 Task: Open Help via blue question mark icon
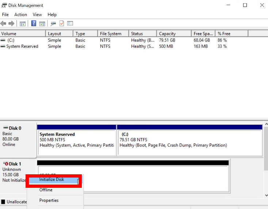(34, 23)
